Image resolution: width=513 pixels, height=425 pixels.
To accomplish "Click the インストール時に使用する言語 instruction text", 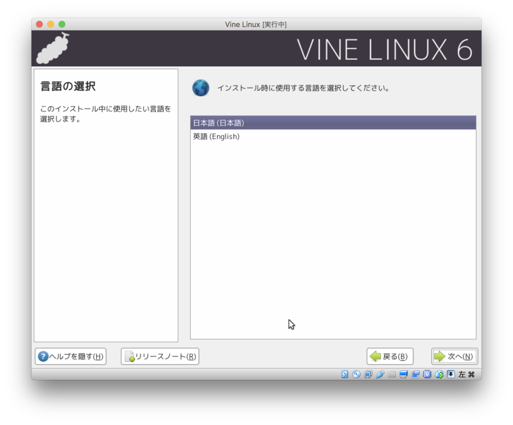I will (x=303, y=88).
